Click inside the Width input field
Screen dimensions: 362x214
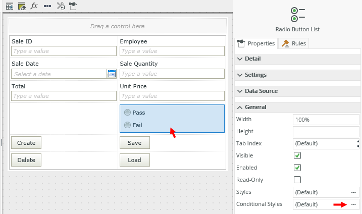[325, 120]
